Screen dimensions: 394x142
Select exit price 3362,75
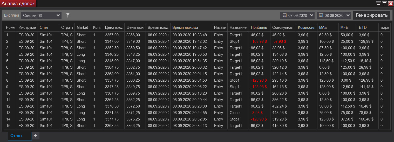(x=133, y=67)
